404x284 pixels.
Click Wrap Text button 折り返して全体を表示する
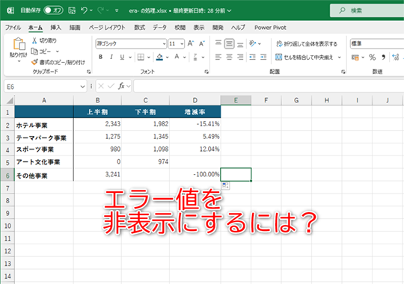[307, 44]
